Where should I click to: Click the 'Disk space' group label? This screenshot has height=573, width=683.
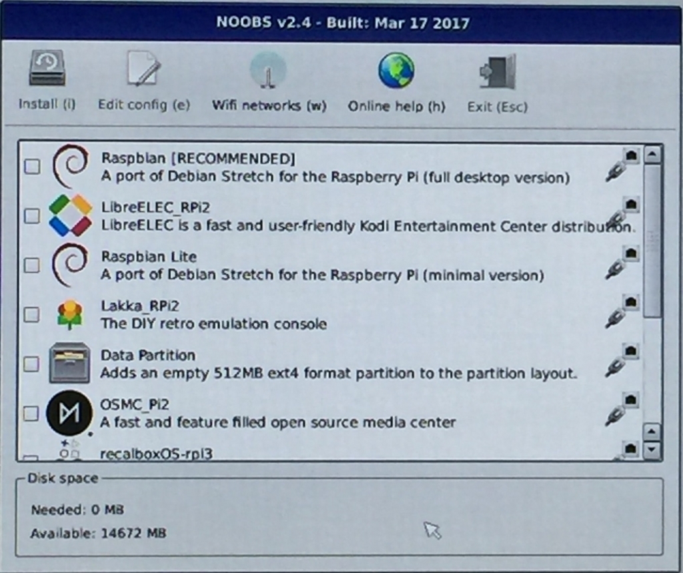(63, 478)
